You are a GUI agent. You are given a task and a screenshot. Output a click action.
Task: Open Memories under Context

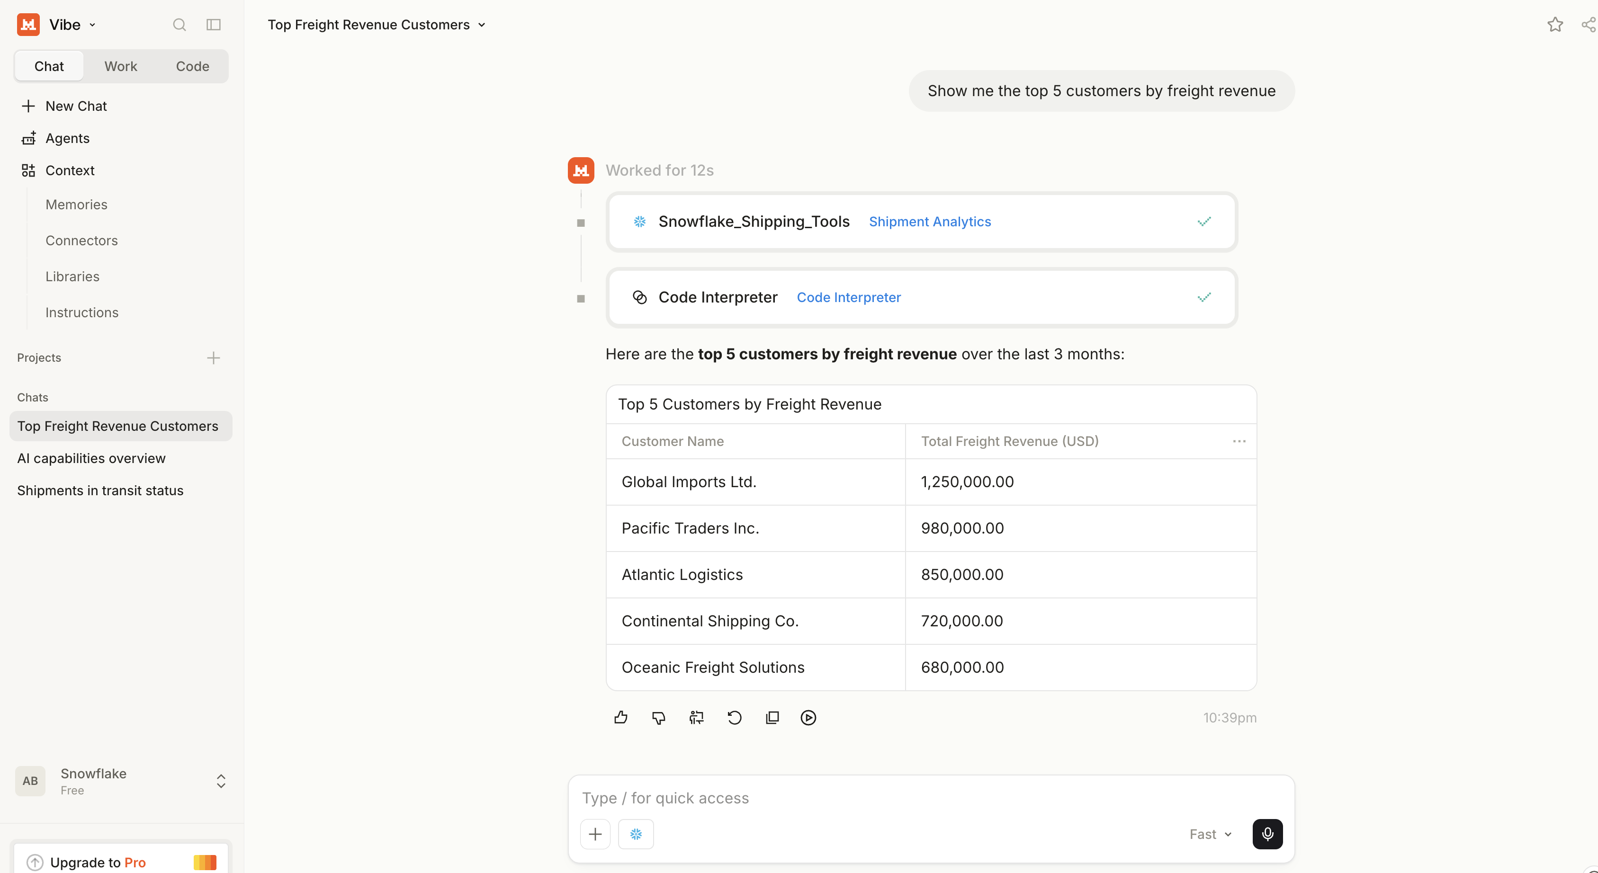(x=76, y=205)
